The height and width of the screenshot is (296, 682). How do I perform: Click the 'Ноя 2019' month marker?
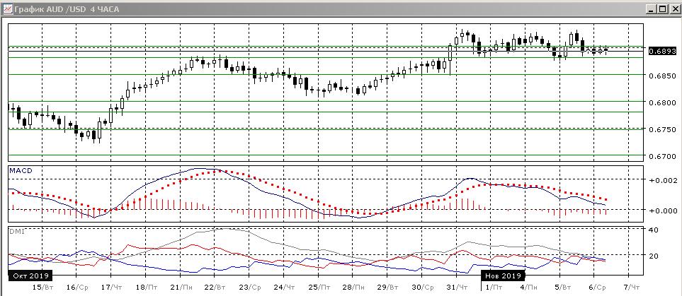point(503,276)
